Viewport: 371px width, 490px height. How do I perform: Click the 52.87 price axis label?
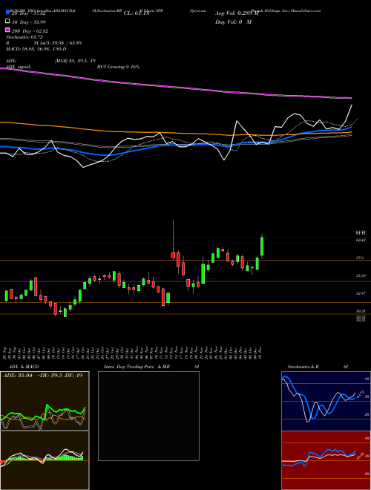click(x=361, y=293)
